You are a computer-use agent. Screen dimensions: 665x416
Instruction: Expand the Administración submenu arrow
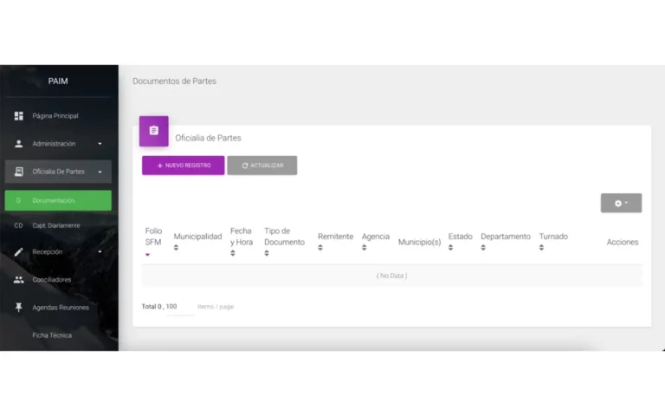100,144
